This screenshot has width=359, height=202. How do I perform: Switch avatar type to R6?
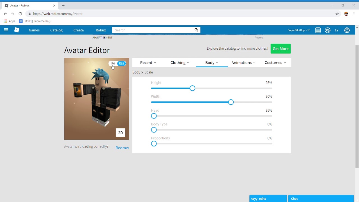click(x=113, y=63)
